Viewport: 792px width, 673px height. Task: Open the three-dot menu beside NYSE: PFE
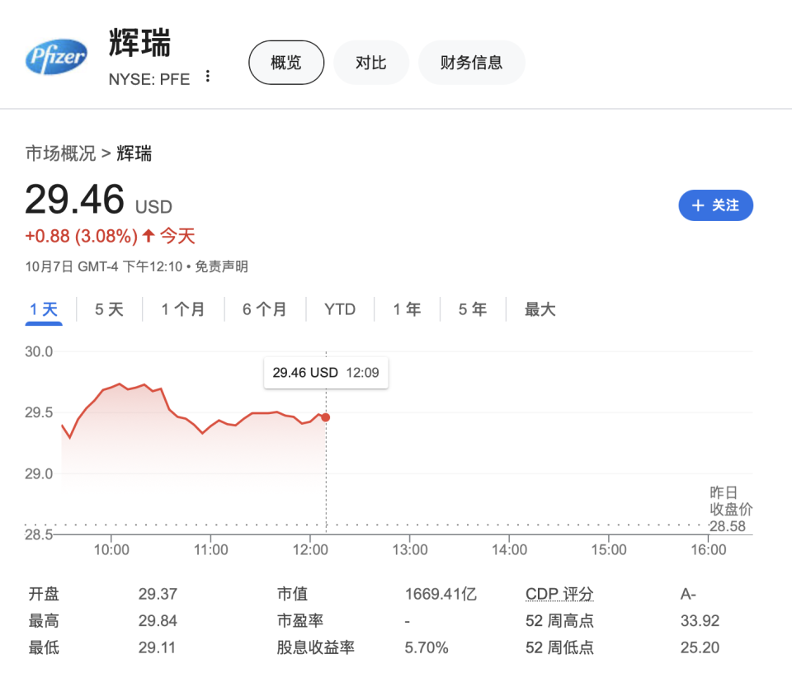tap(207, 77)
